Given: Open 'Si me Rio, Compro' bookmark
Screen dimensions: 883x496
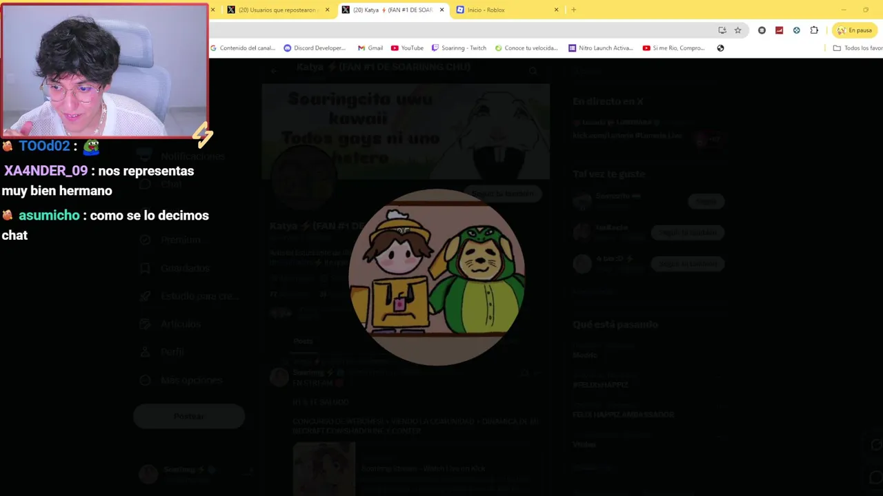Looking at the screenshot, I should click(673, 48).
